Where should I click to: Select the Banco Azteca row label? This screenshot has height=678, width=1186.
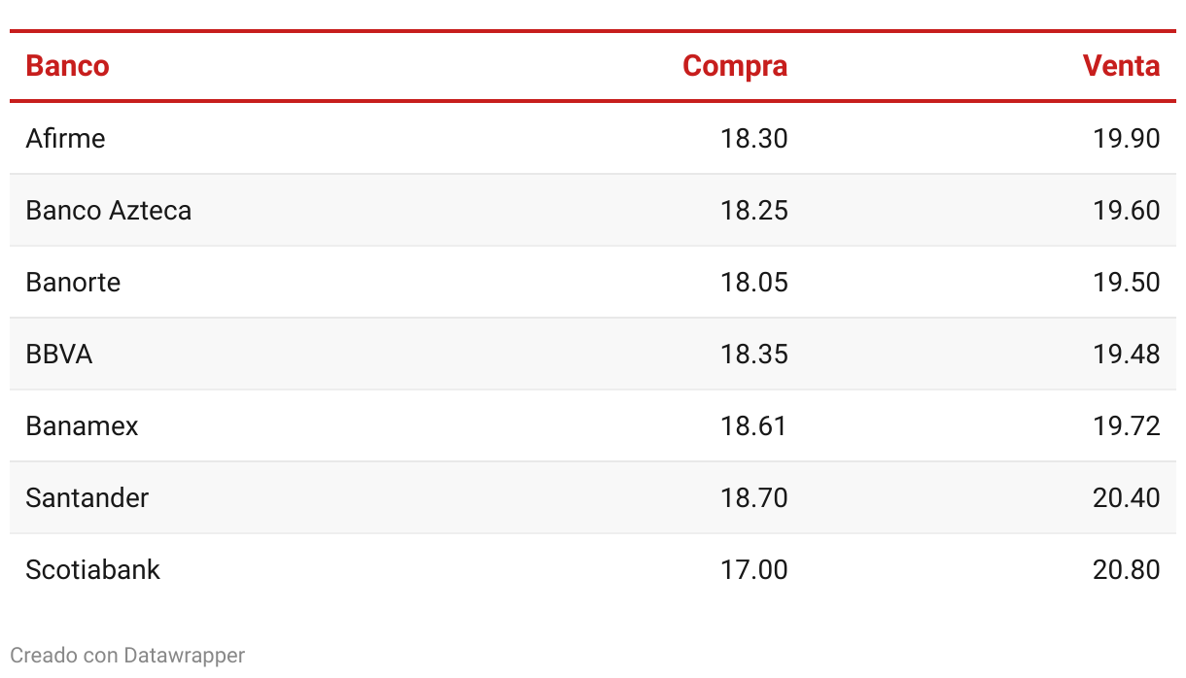point(108,210)
